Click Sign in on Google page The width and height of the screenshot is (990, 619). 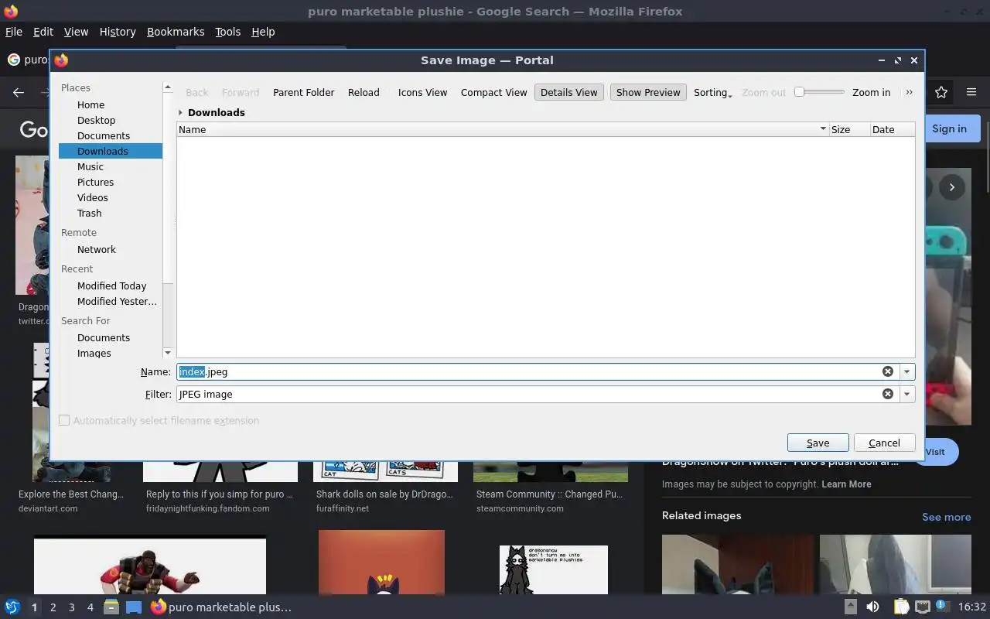pos(949,128)
